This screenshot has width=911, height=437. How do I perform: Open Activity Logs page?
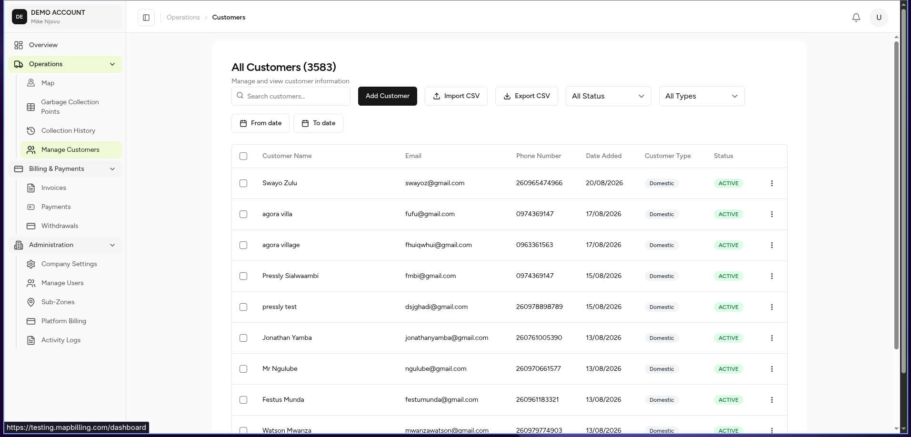point(71,340)
